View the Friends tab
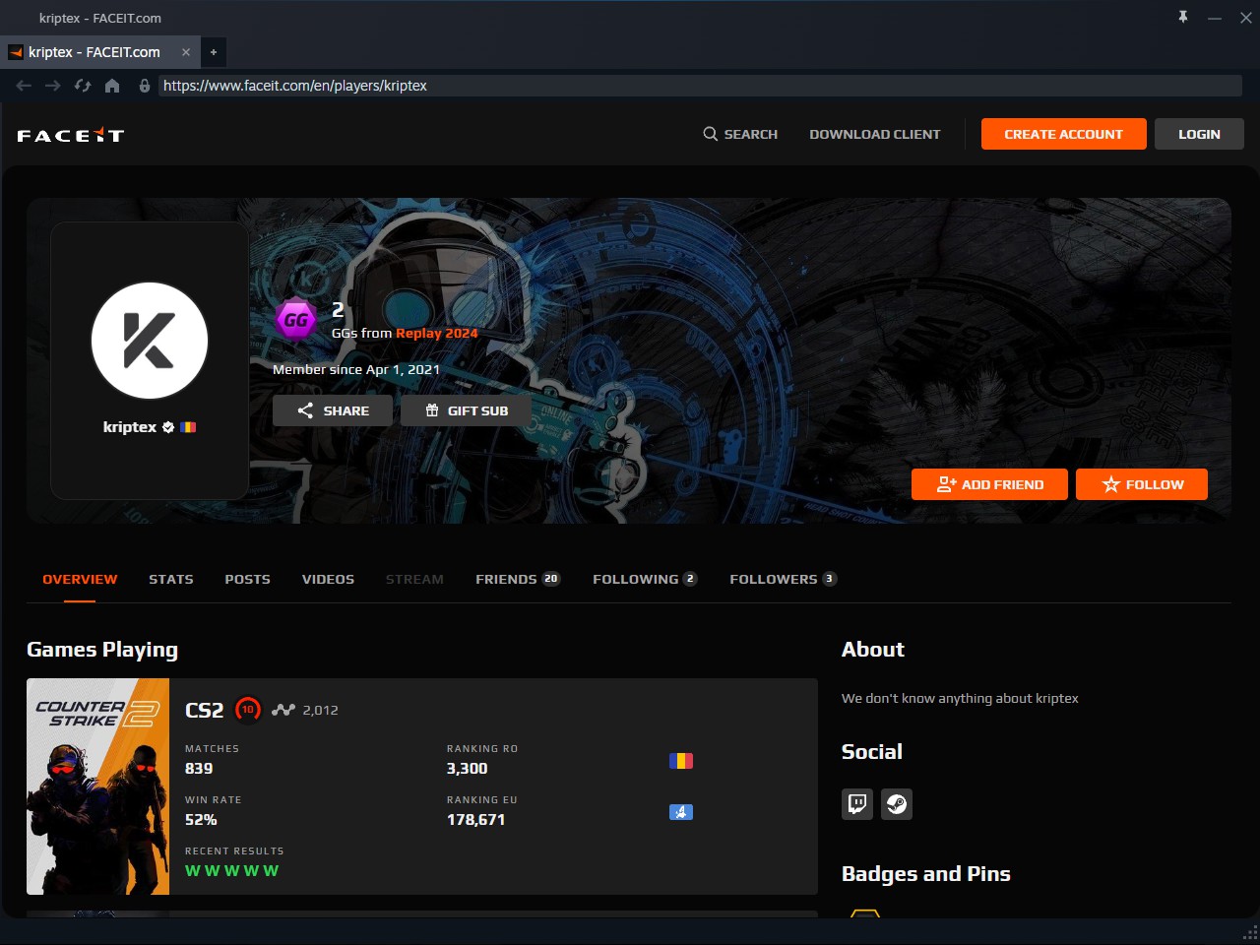This screenshot has width=1260, height=945. click(x=518, y=579)
